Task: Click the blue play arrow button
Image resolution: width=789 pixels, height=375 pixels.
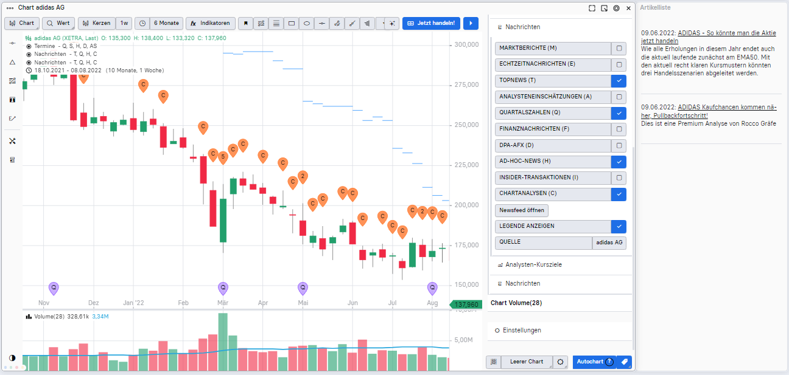Action: coord(471,23)
